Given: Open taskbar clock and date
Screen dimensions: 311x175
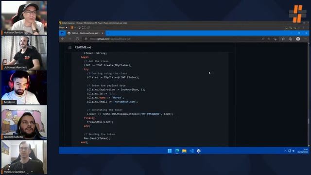Looking at the screenshot, I should pyautogui.click(x=302, y=151).
